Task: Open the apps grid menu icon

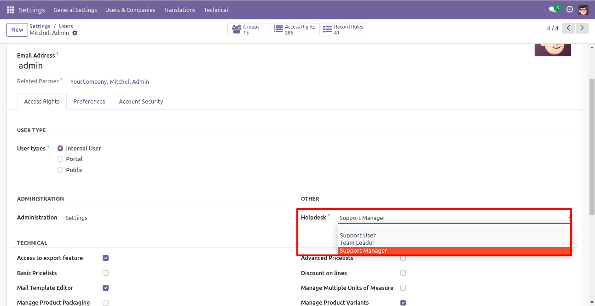Action: (x=11, y=10)
